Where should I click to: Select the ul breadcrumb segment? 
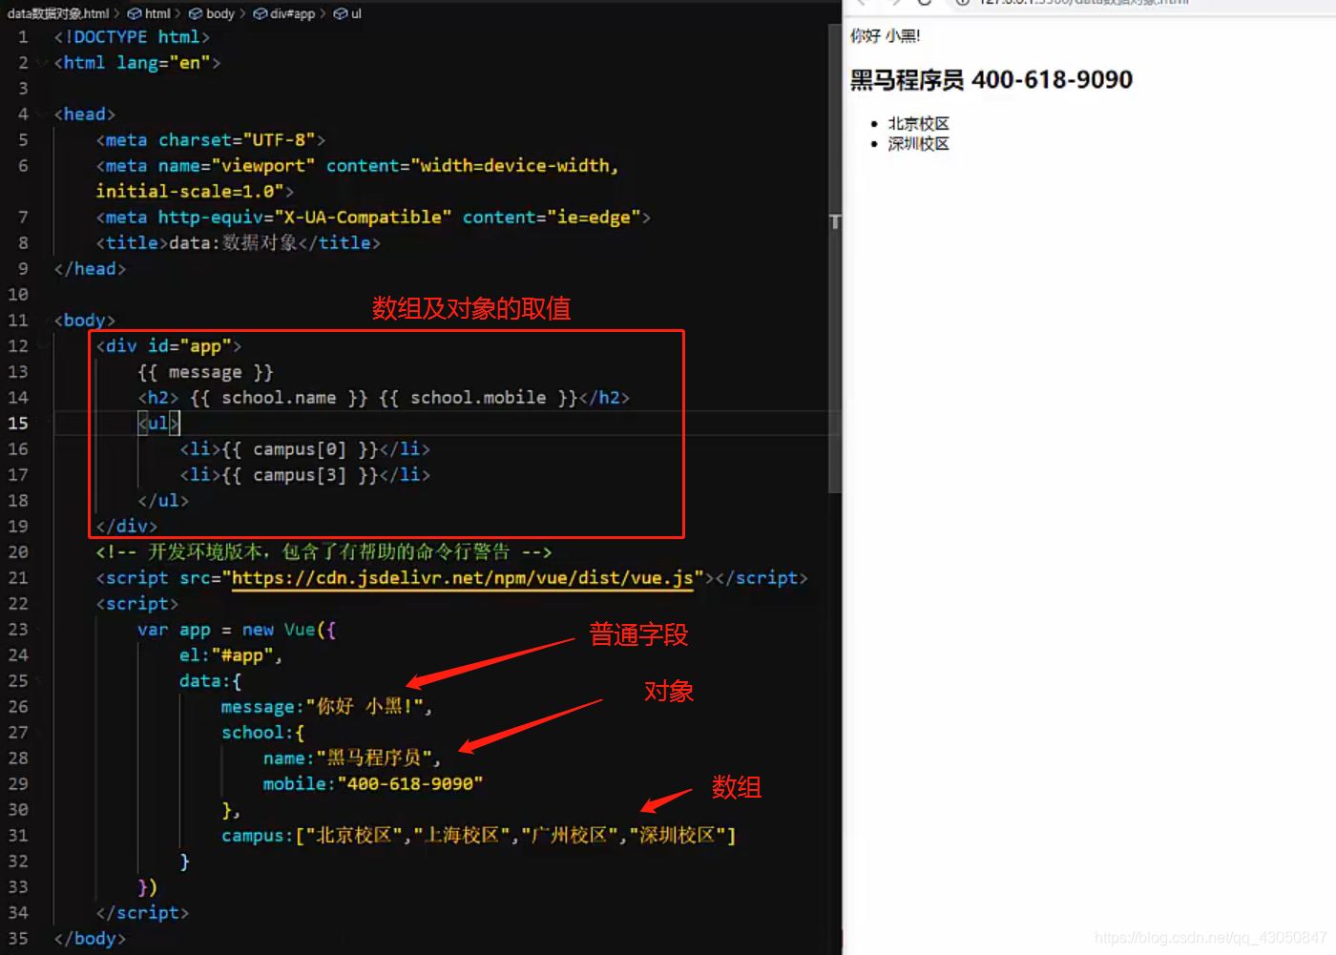pyautogui.click(x=356, y=13)
